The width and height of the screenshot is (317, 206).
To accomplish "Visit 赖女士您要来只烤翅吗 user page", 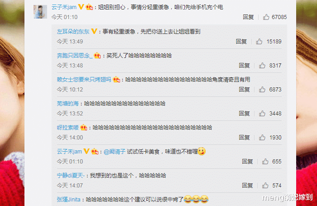I will [x=84, y=79].
